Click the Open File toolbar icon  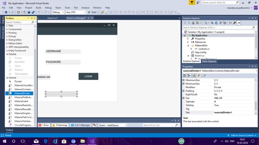pos(25,12)
